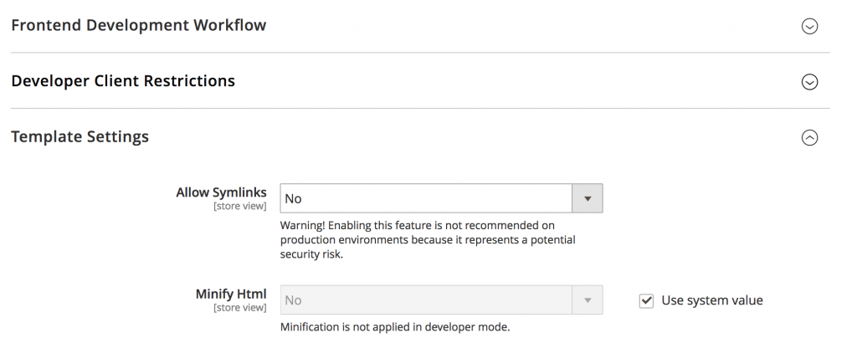Collapse Template Settings via its chevron icon
Image resolution: width=857 pixels, height=338 pixels.
tap(809, 138)
